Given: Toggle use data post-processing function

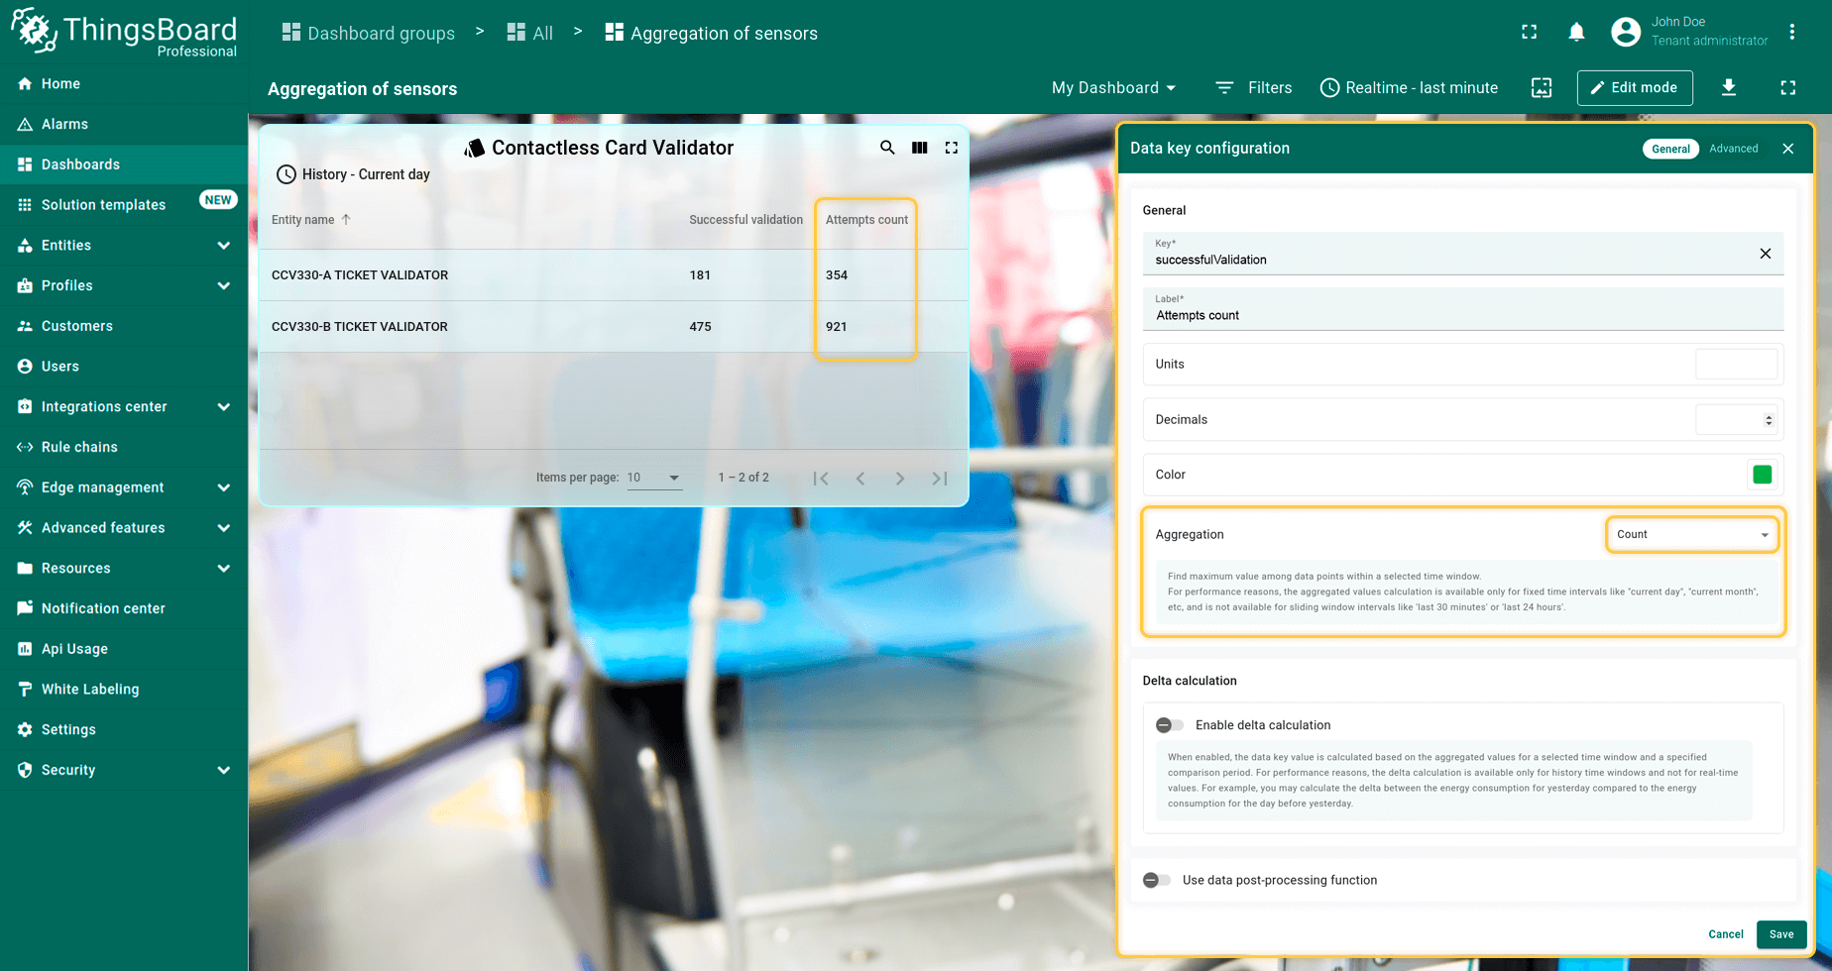Looking at the screenshot, I should [x=1157, y=880].
